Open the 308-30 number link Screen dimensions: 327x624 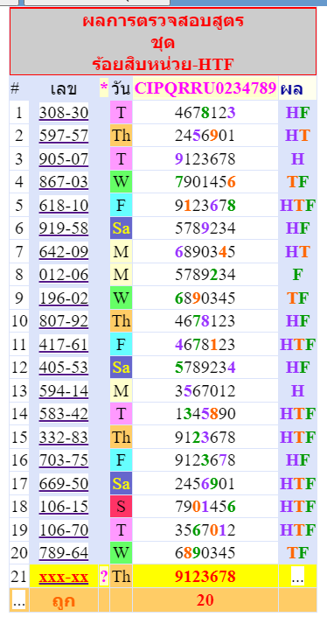[x=64, y=113]
